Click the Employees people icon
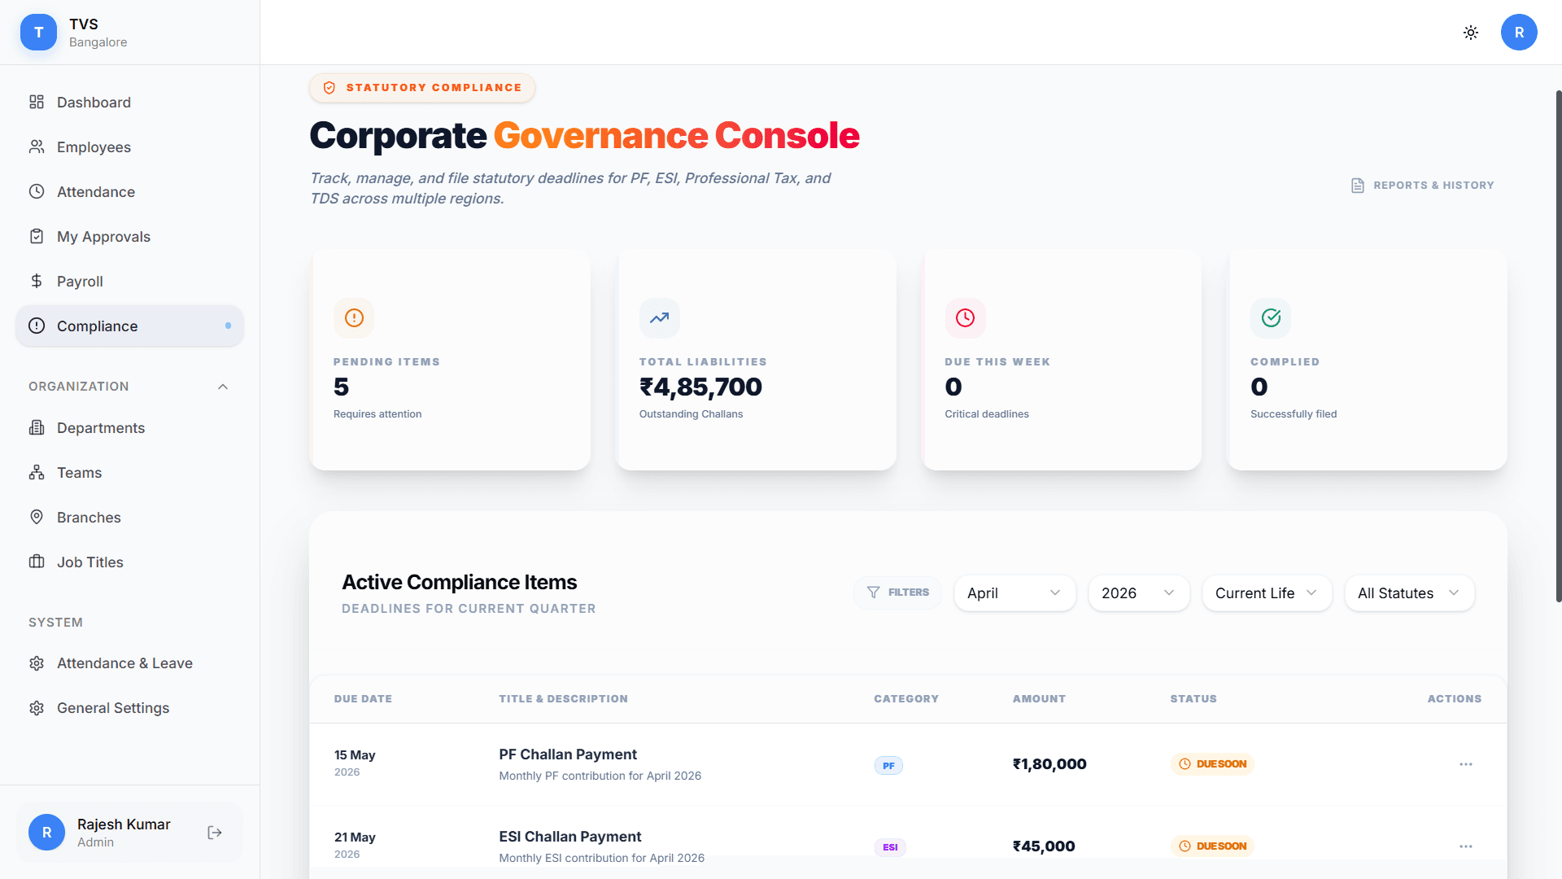1562x879 pixels. (37, 146)
